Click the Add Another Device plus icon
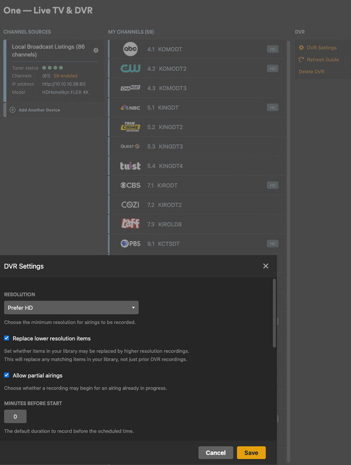351x465 pixels. (x=13, y=110)
